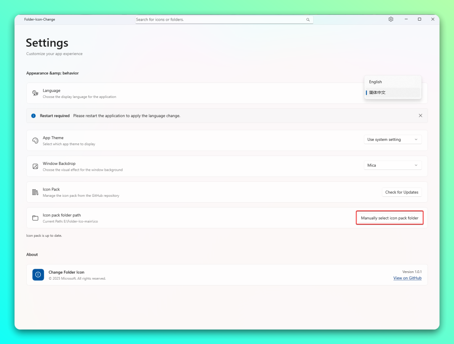This screenshot has height=344, width=454.
Task: Click the Check for Updates button
Action: click(x=401, y=192)
